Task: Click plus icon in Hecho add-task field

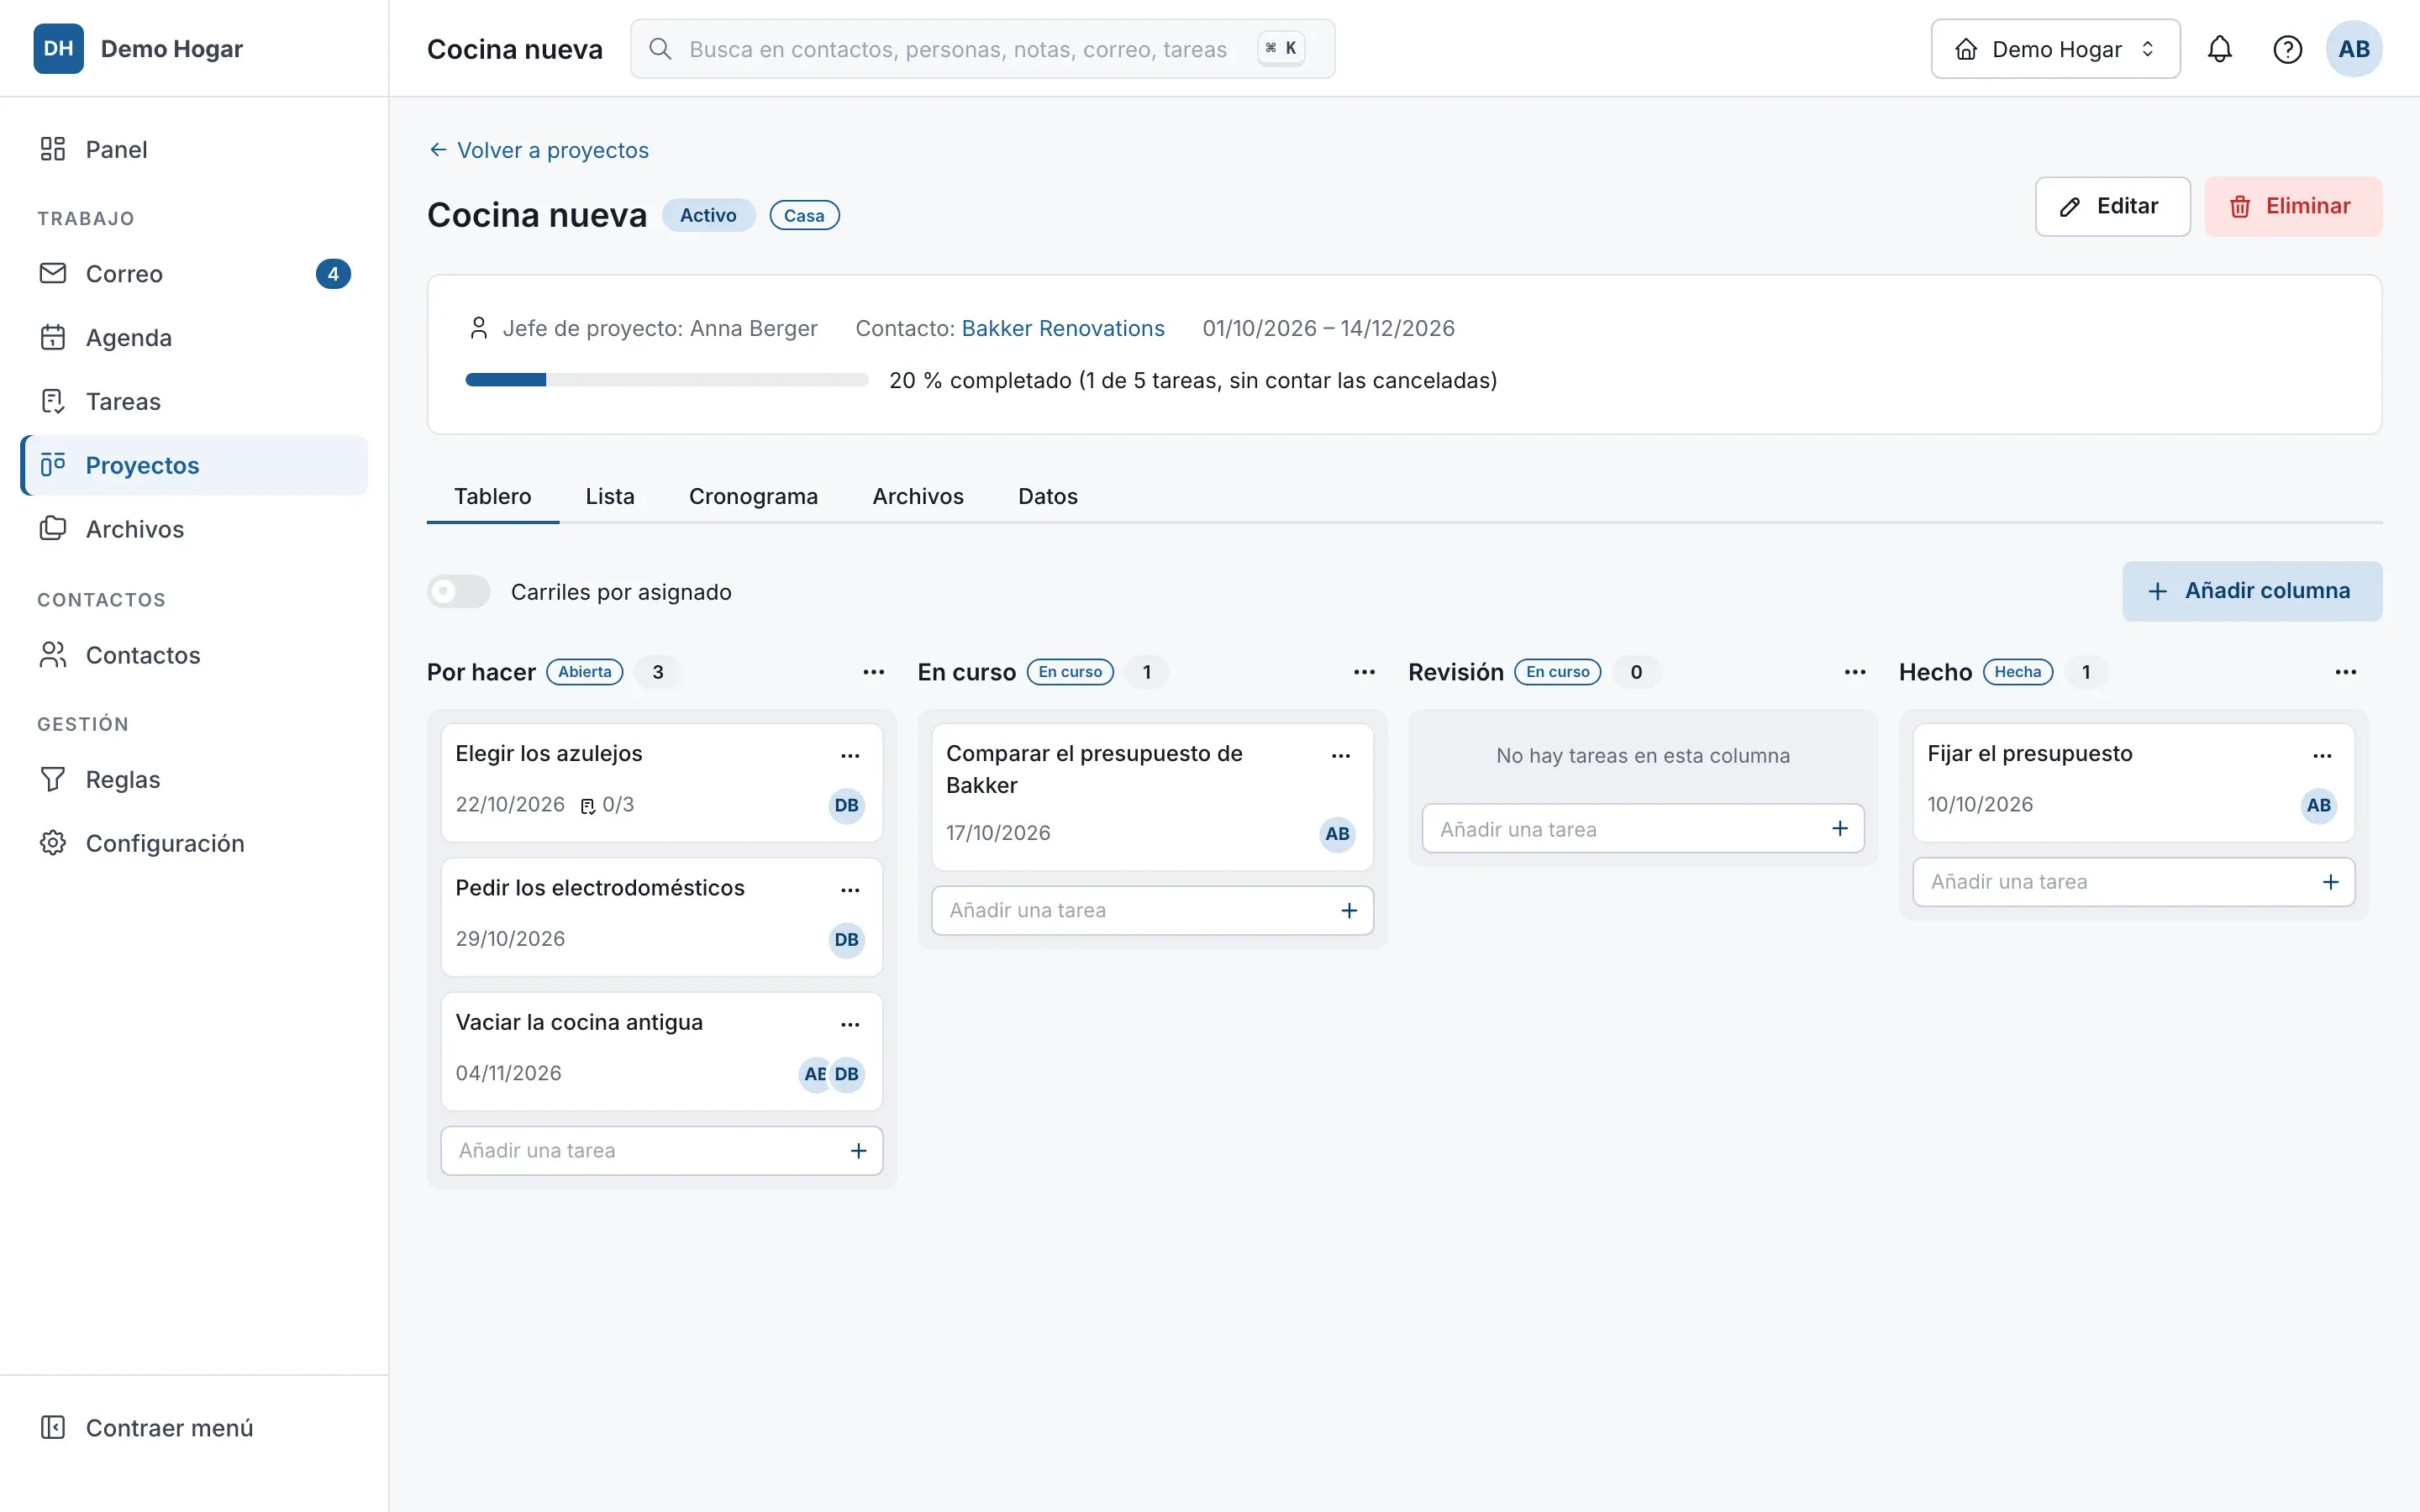Action: [x=2331, y=881]
